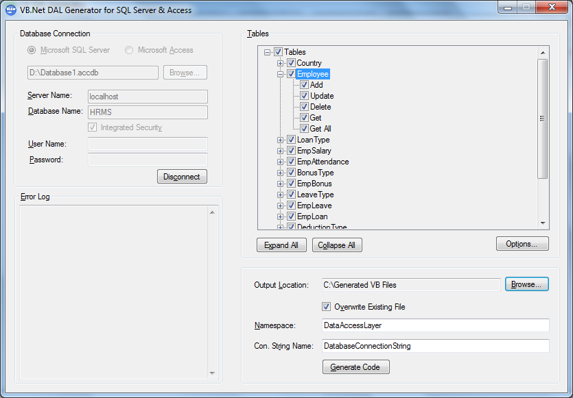Click the Generate Code button
Screen dimensions: 573x398
tap(355, 366)
